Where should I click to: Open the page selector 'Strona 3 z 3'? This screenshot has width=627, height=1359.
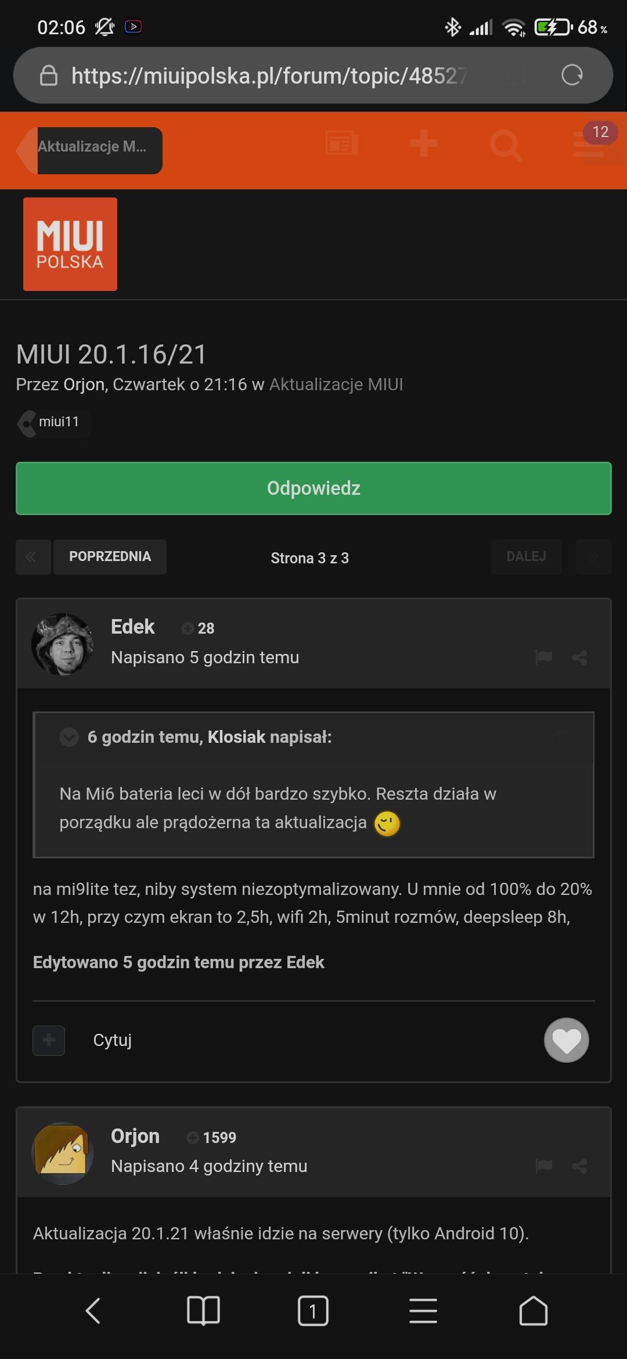[309, 558]
